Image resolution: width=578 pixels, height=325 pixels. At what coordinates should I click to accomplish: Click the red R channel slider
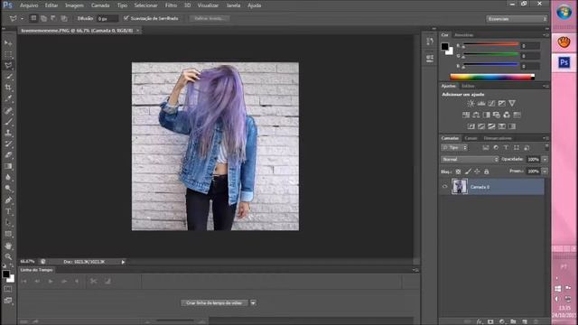click(x=491, y=45)
